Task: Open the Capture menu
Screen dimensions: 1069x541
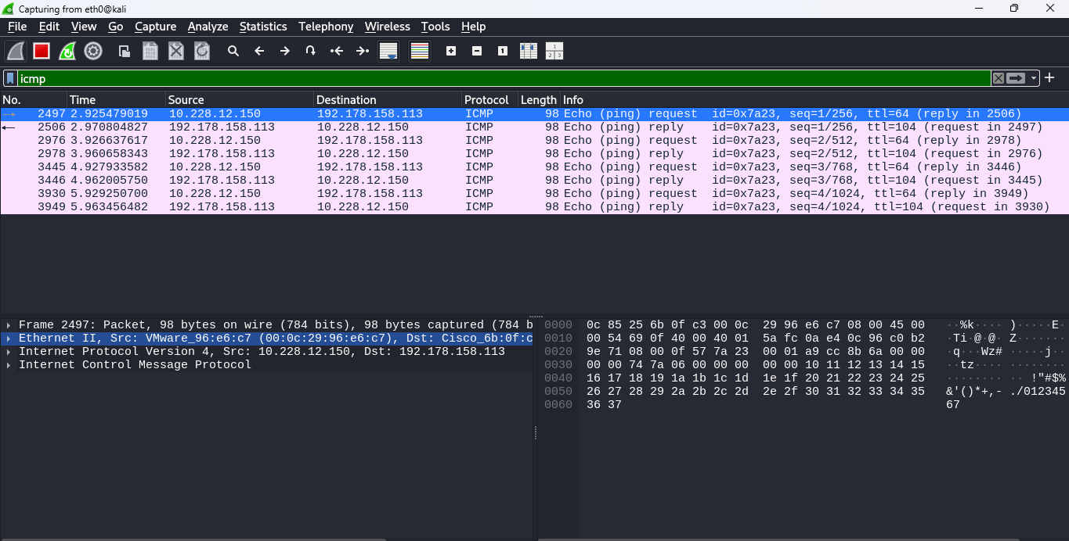Action: [156, 27]
